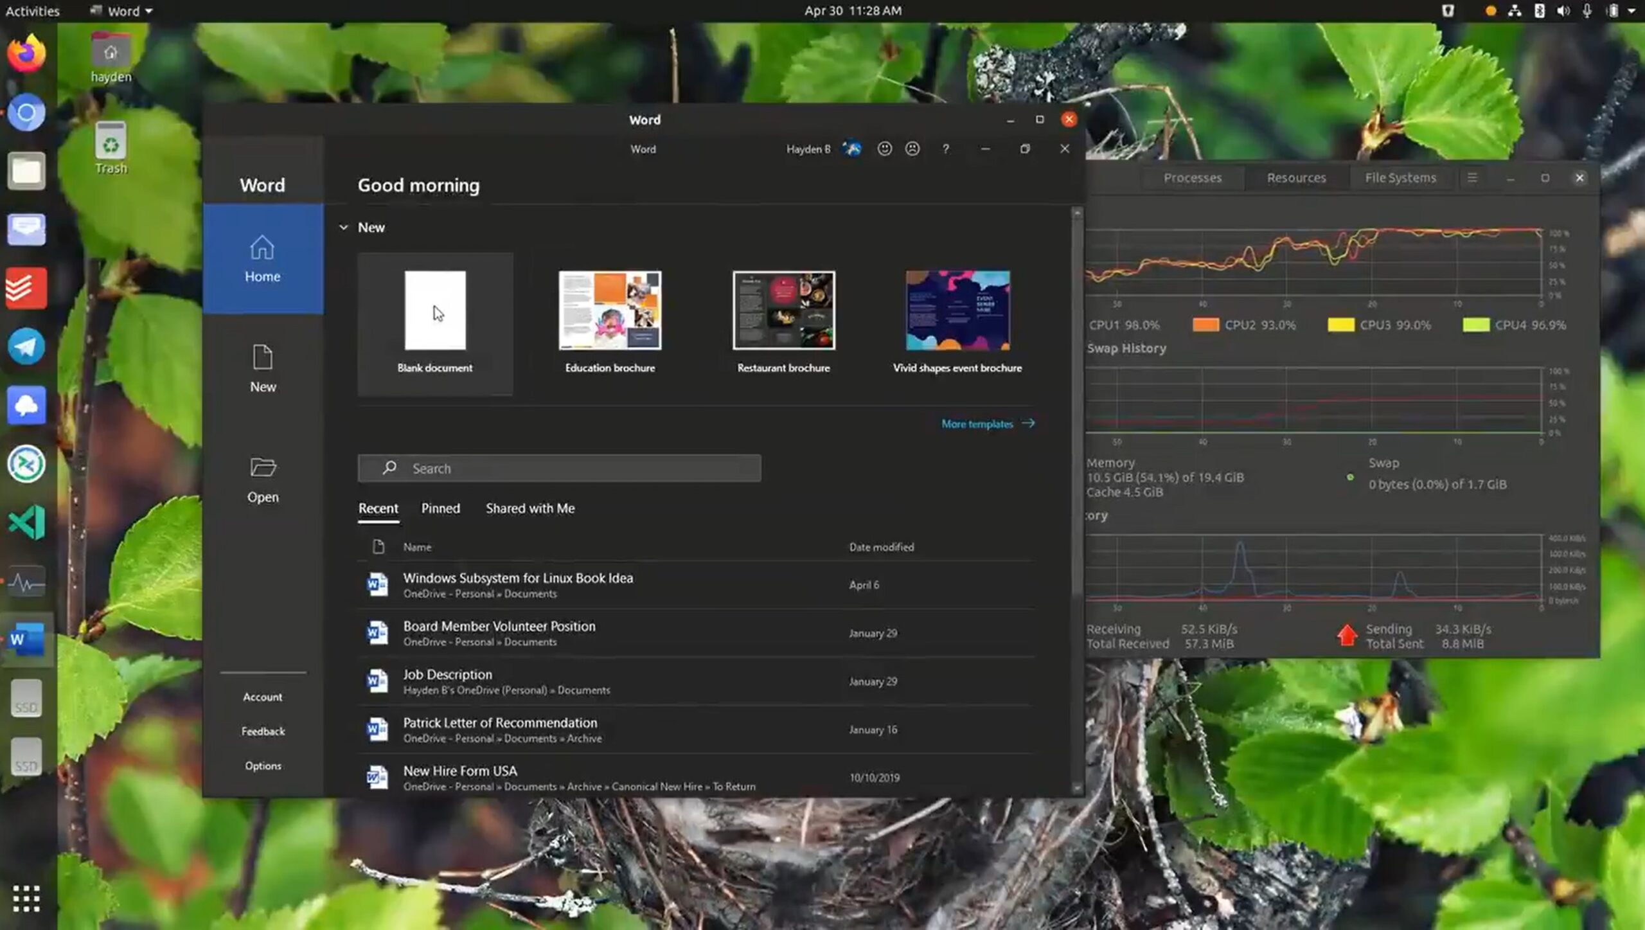Select Open in Word sidebar

click(x=263, y=479)
